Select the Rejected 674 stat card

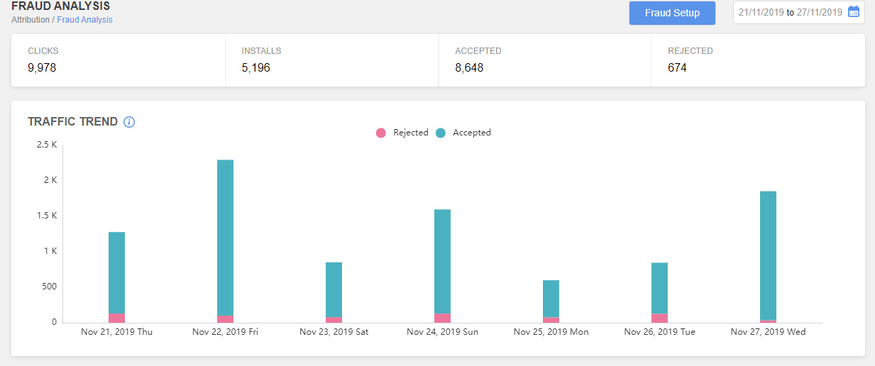[x=758, y=60]
